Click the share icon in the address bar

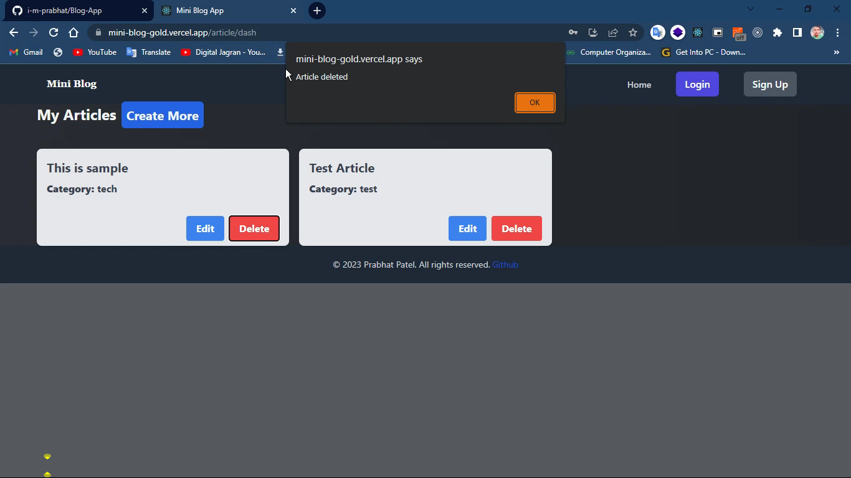coord(613,32)
